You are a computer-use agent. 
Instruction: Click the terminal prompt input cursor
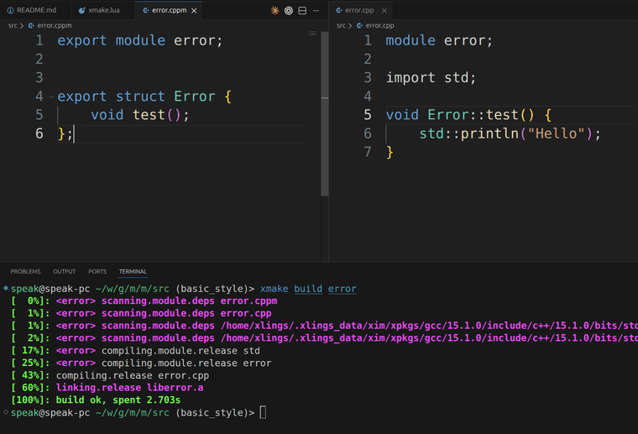(x=263, y=413)
